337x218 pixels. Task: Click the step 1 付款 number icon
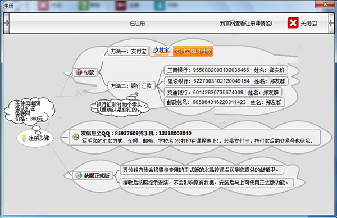tap(79, 72)
